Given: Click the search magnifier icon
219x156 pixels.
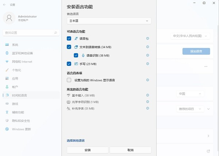Looking at the screenshot, I should click(55, 33).
